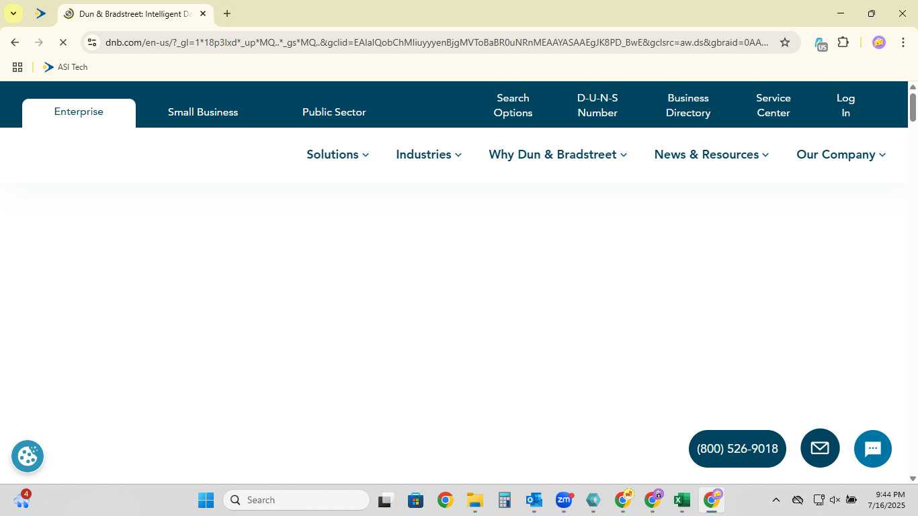918x516 pixels.
Task: Call the (800) 526-9018 phone button
Action: click(x=737, y=449)
